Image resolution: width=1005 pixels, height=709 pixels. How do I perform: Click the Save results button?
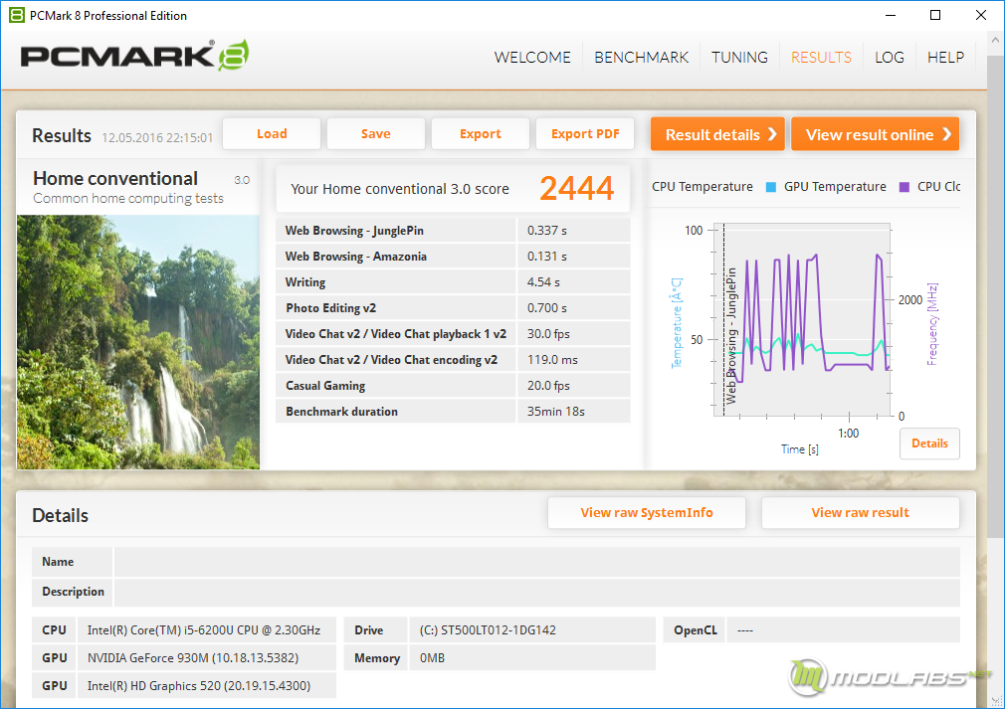coord(375,134)
